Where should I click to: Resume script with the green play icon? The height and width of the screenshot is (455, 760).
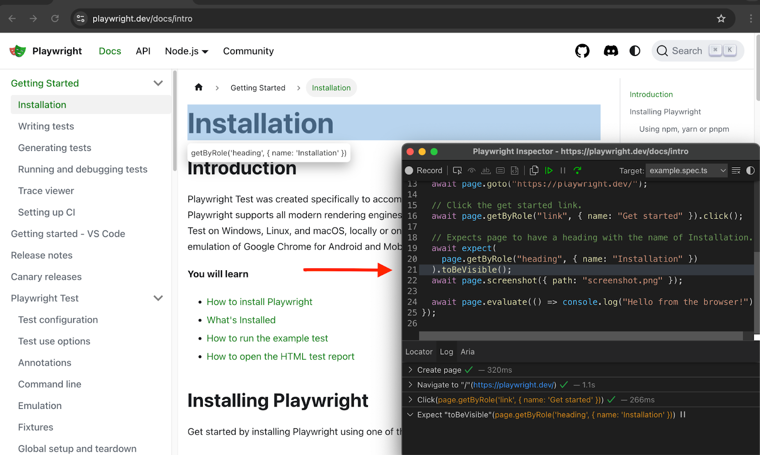click(x=549, y=171)
